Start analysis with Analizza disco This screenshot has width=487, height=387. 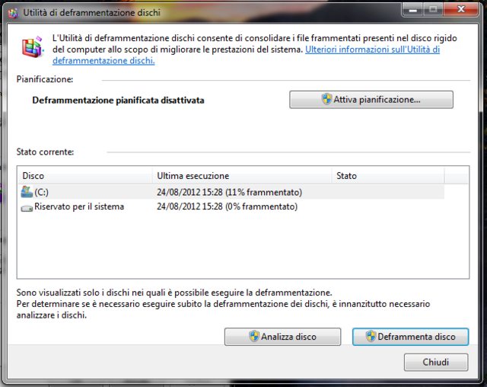[x=282, y=337]
